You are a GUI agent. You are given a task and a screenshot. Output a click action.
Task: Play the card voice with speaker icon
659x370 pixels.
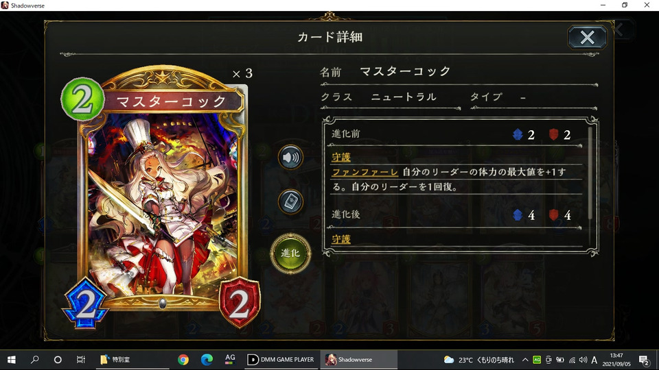pyautogui.click(x=290, y=158)
